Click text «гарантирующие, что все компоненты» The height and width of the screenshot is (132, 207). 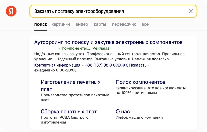tap(151, 88)
